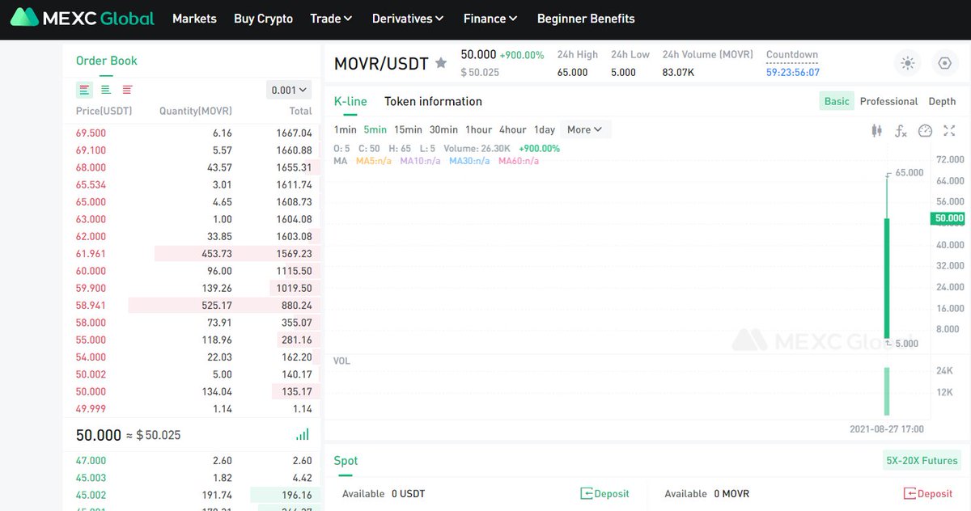Click the 5X-20X Futures link

pos(922,460)
